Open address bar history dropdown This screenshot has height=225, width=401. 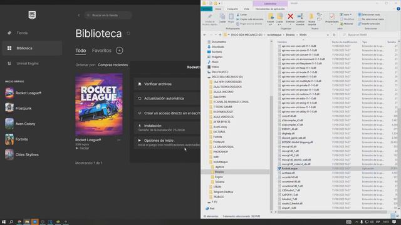[328, 35]
